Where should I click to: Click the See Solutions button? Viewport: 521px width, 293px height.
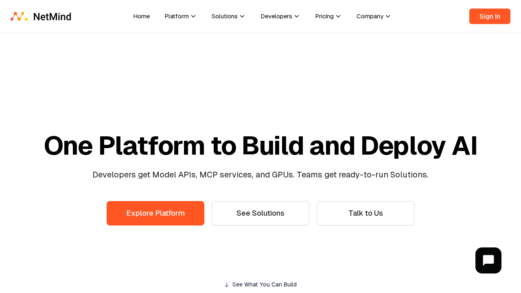coord(260,212)
